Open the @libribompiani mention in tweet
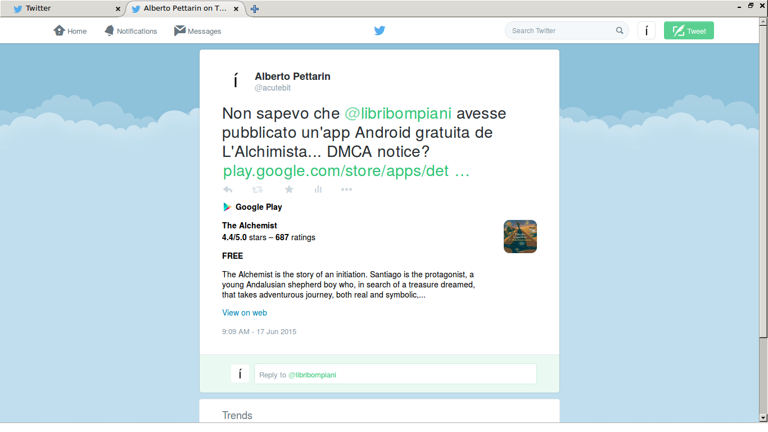The width and height of the screenshot is (768, 432). pyautogui.click(x=398, y=113)
